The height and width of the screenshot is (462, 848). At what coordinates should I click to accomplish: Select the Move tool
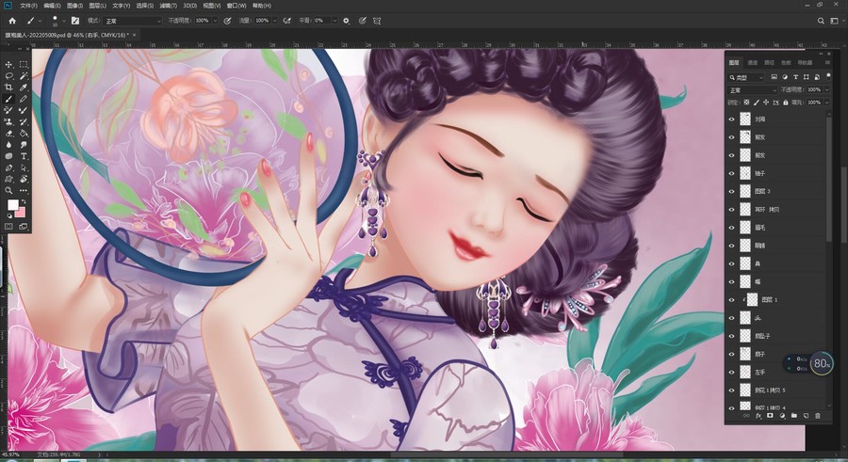[x=8, y=64]
